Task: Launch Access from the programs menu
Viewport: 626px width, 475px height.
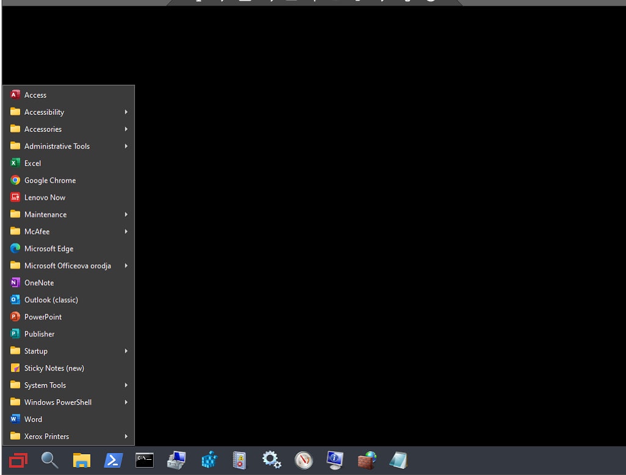Action: tap(68, 95)
